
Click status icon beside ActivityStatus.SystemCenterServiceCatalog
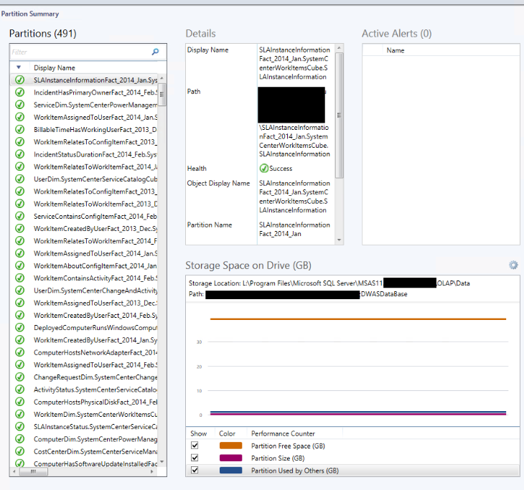20,390
